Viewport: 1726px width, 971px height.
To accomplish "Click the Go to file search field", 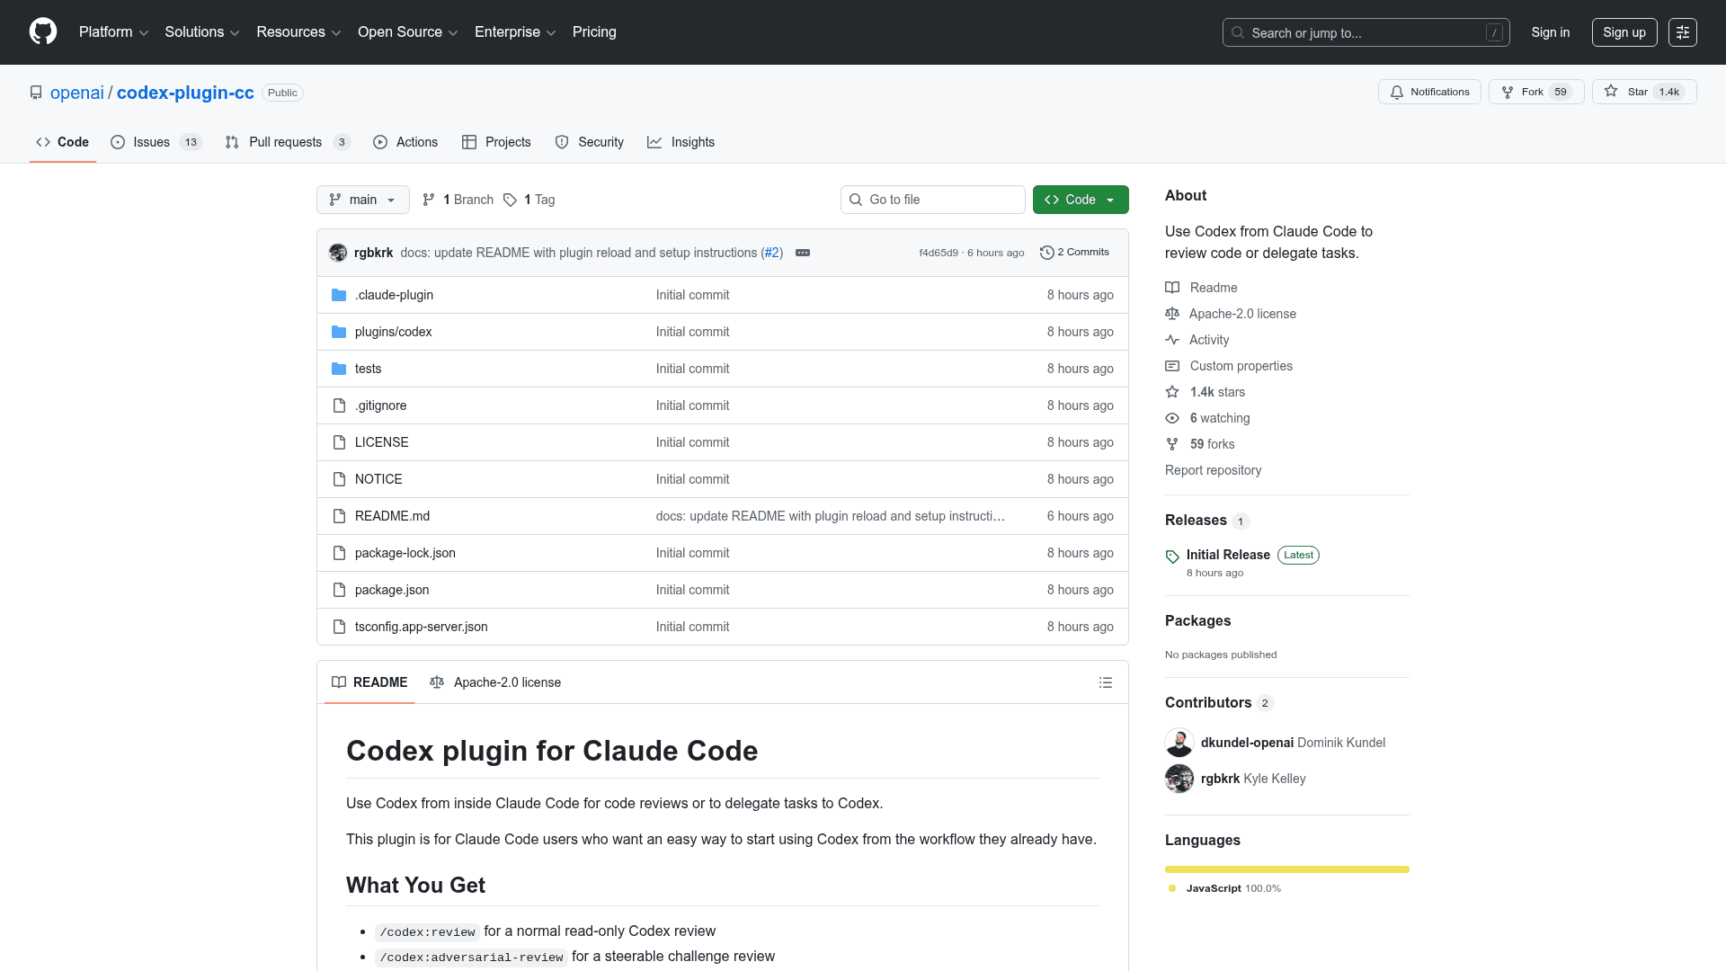I will (x=932, y=200).
